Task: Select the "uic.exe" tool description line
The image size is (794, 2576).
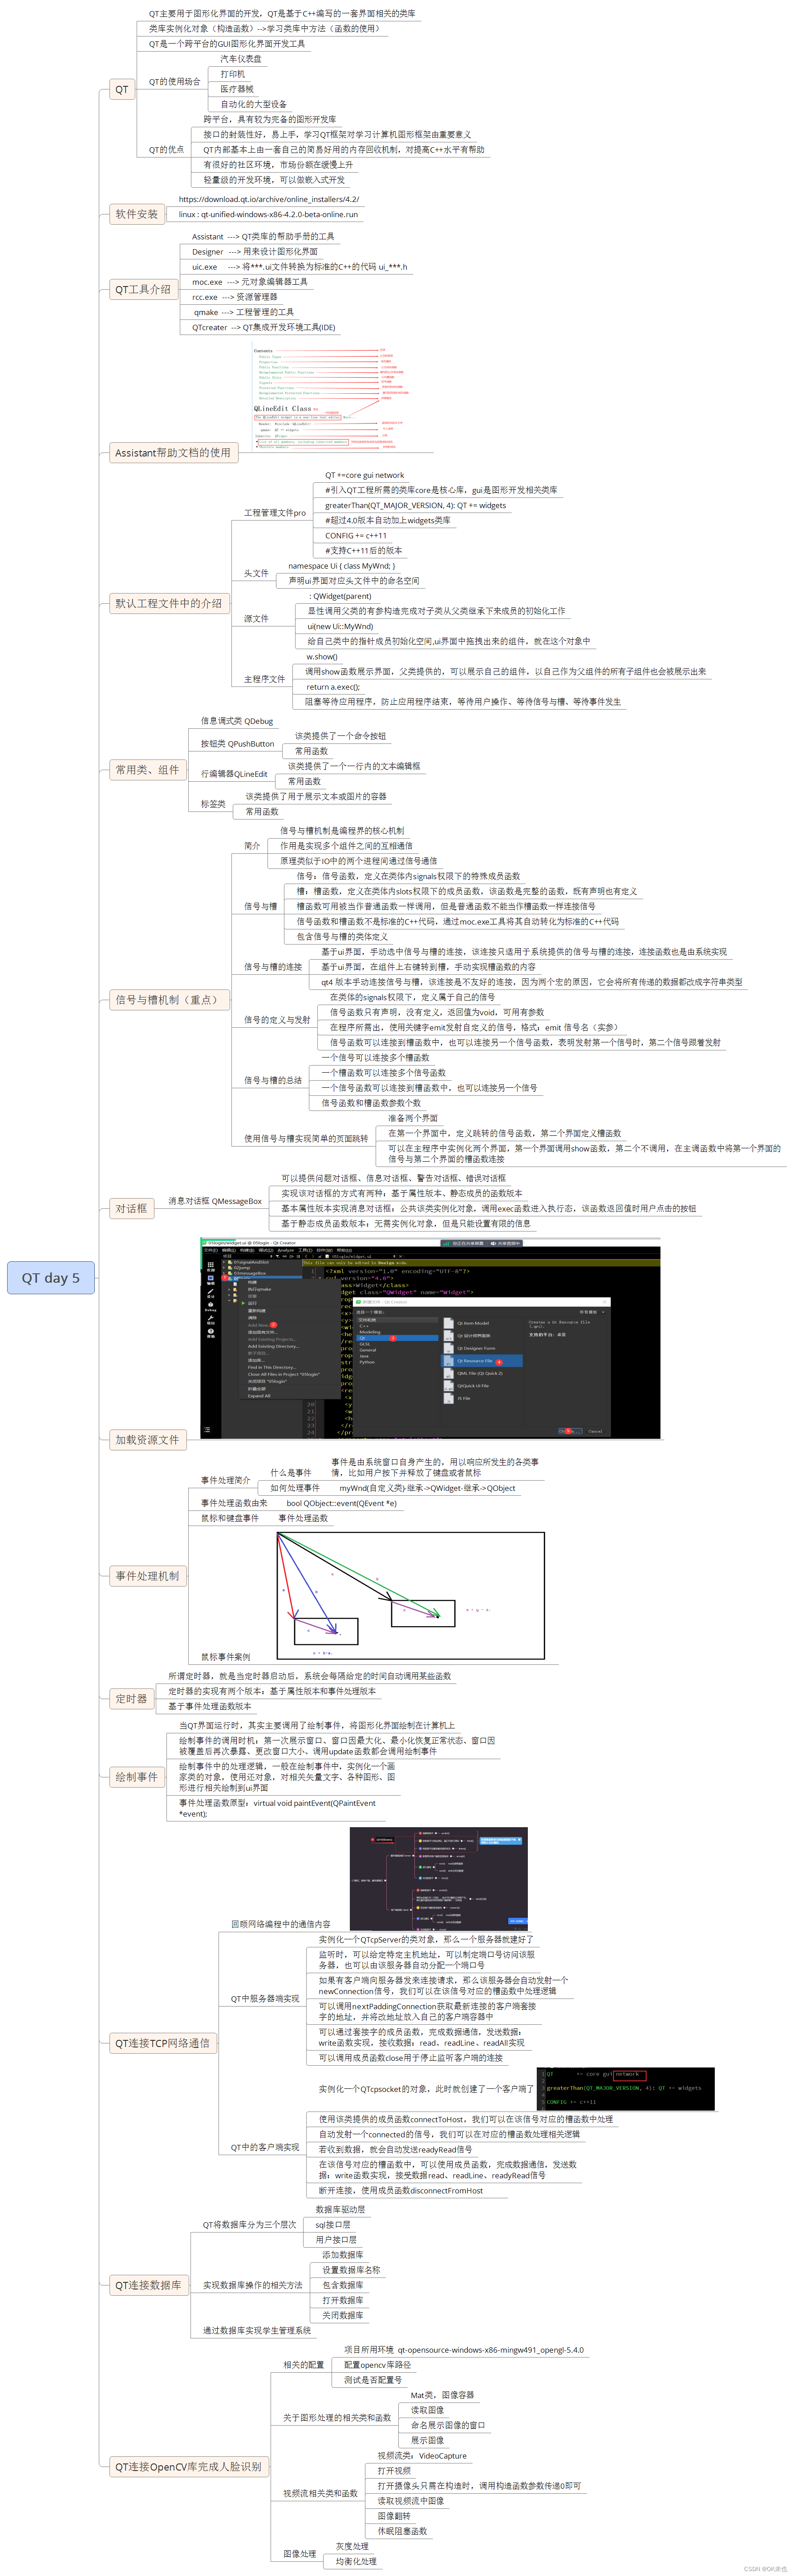Action: pyautogui.click(x=300, y=267)
